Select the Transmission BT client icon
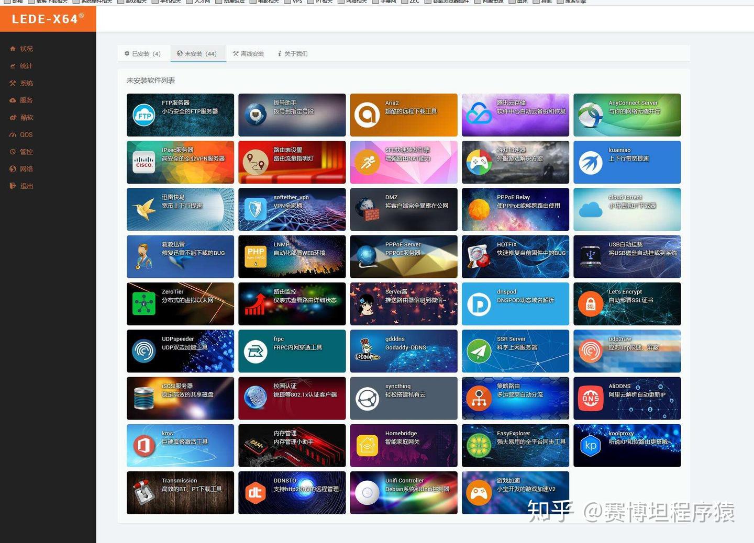The height and width of the screenshot is (543, 754). tap(144, 492)
